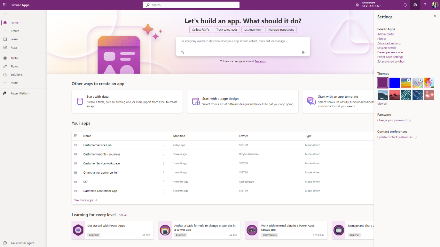Expand More in the left navigation
The image size is (440, 247).
(23, 83)
